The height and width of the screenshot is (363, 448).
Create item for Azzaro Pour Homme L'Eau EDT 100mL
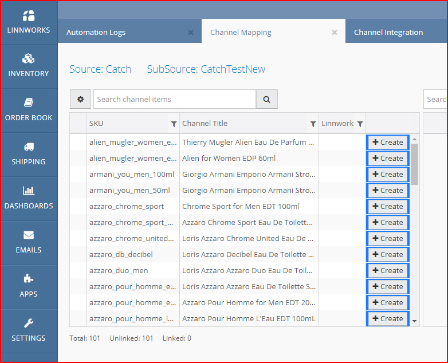pos(388,318)
